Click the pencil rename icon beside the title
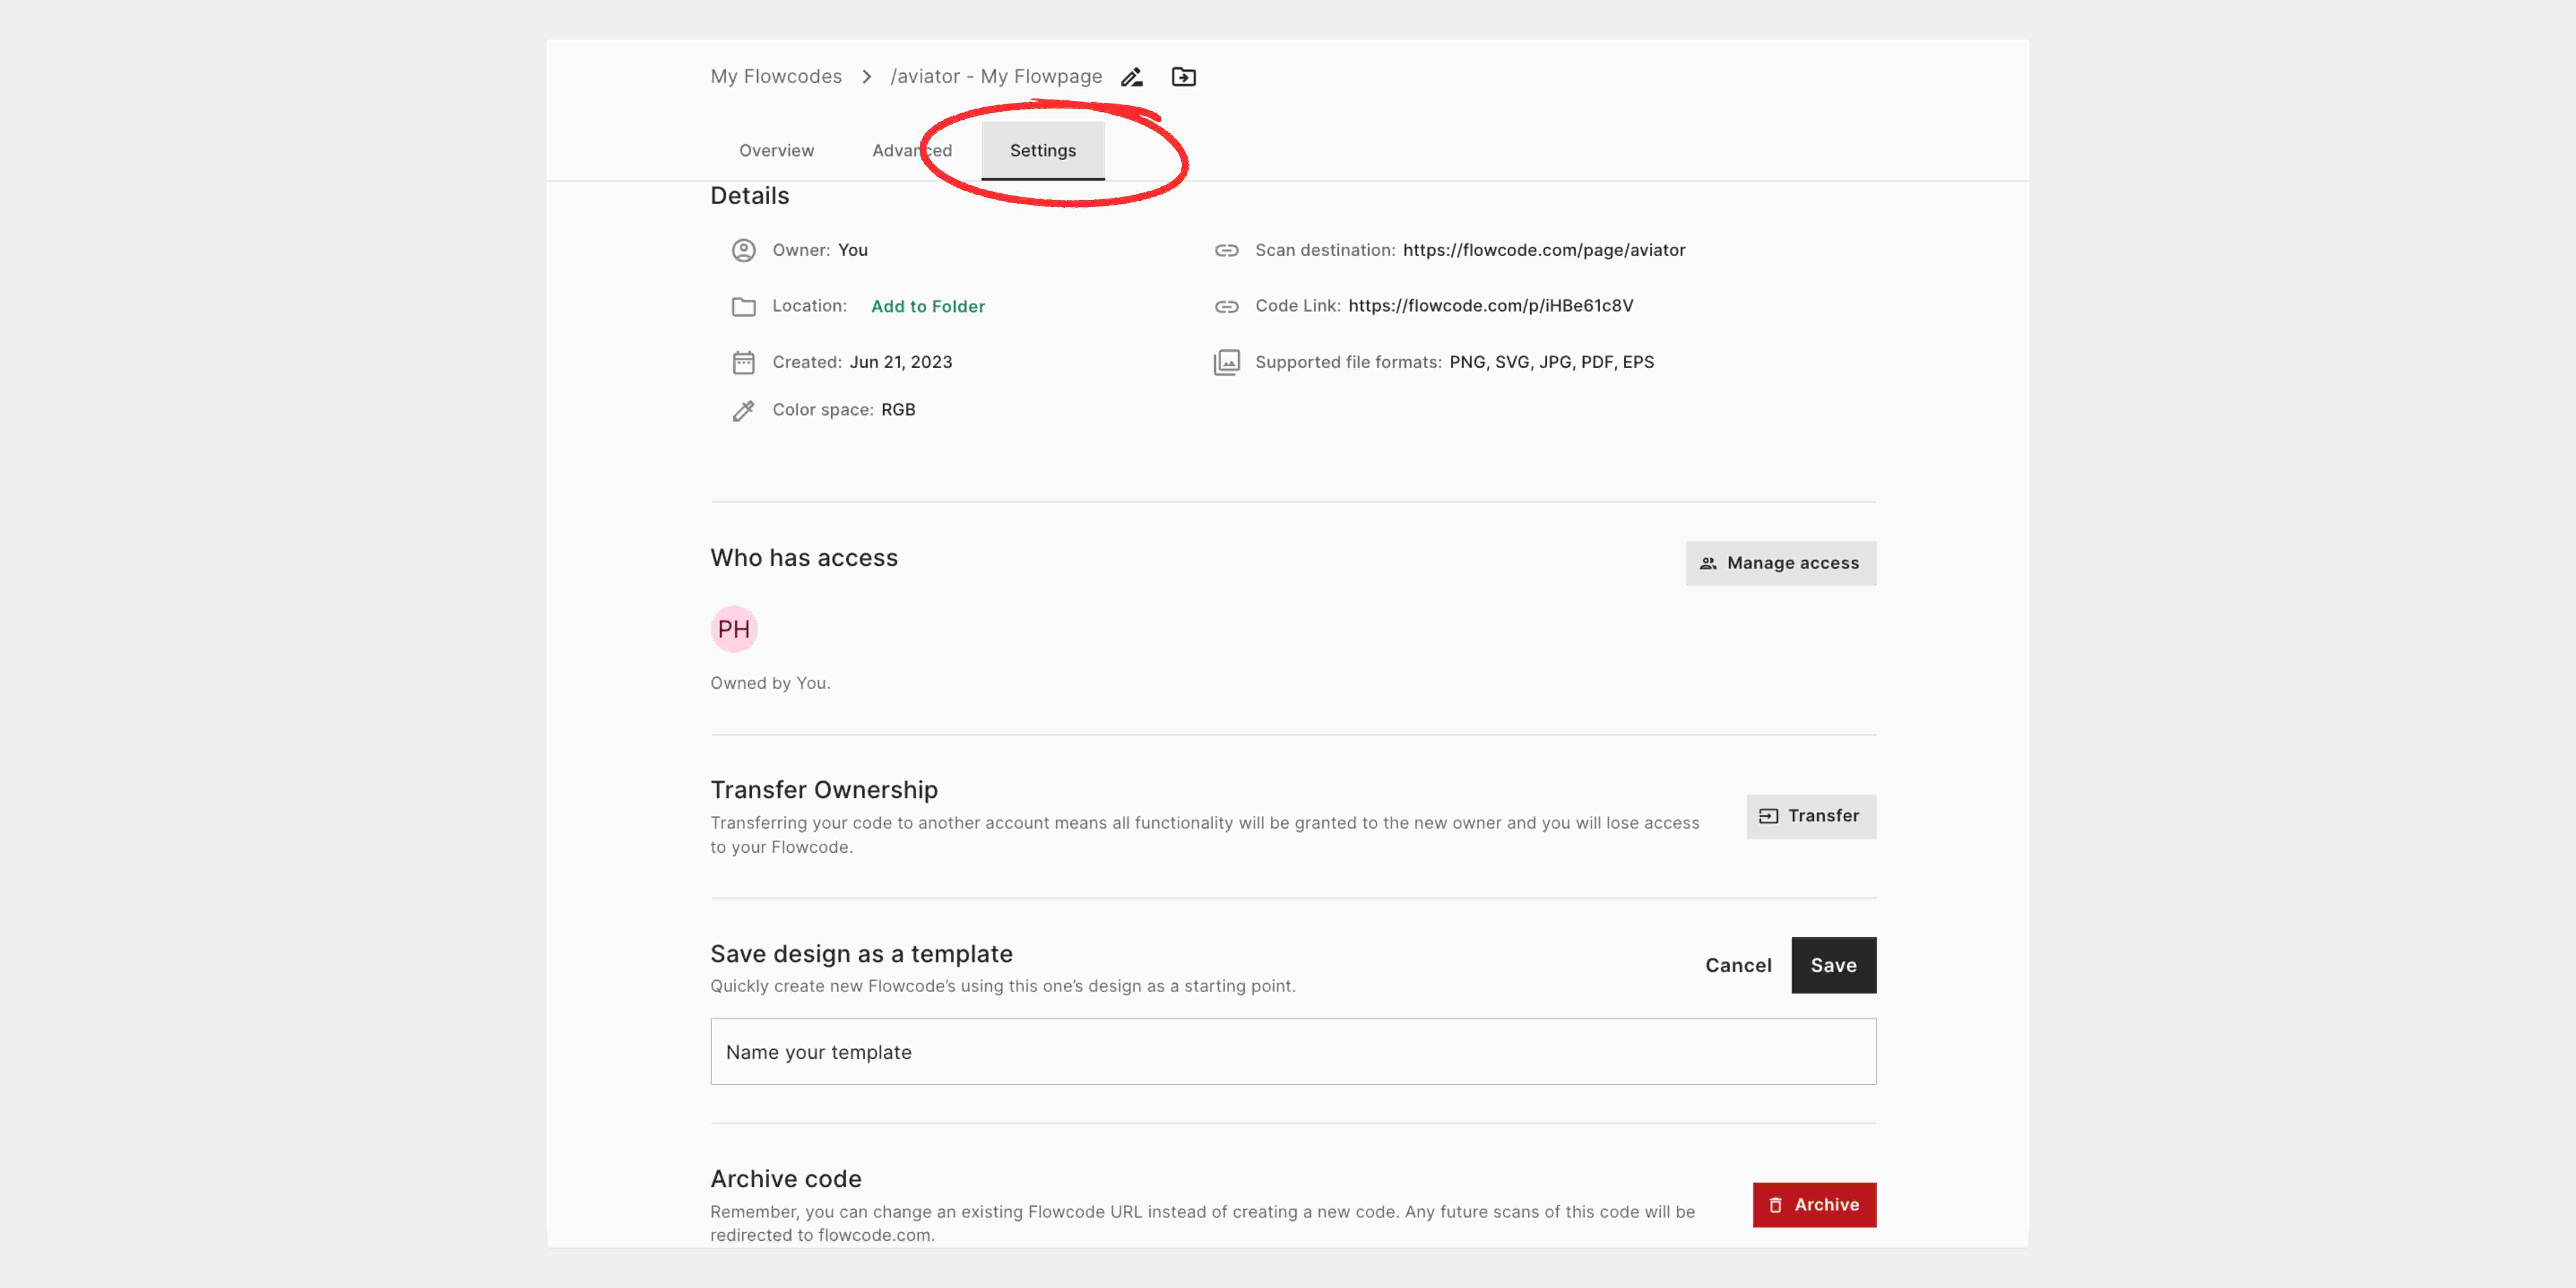 1131,77
